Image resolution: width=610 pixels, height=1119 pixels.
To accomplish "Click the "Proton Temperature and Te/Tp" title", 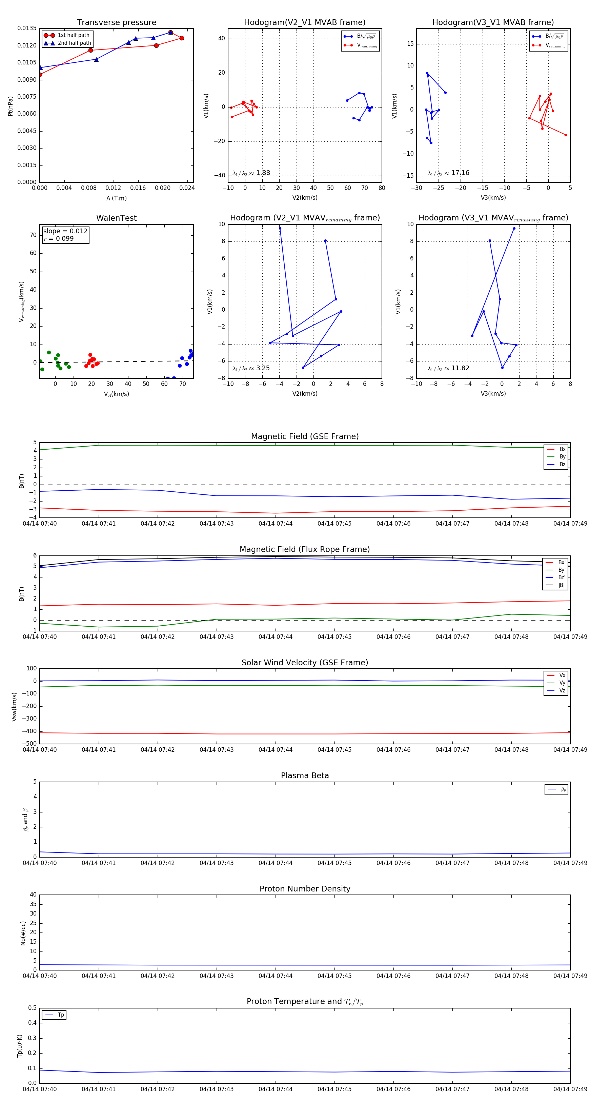I will pos(305,1002).
